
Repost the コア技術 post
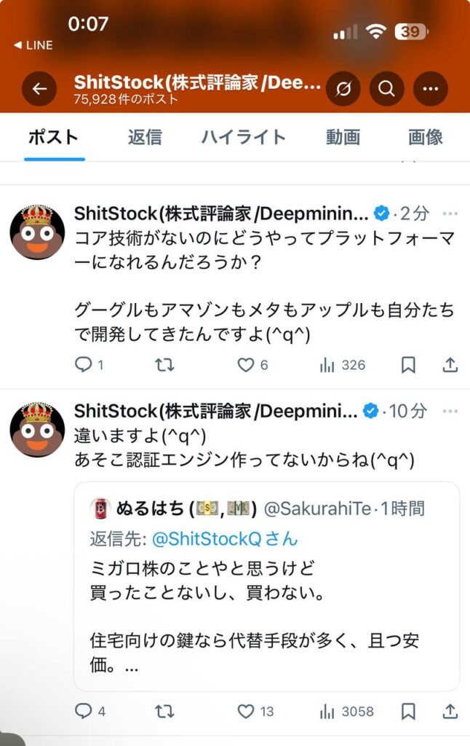pos(165,365)
